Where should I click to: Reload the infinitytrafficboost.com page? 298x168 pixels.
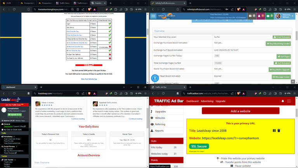tap(163, 9)
